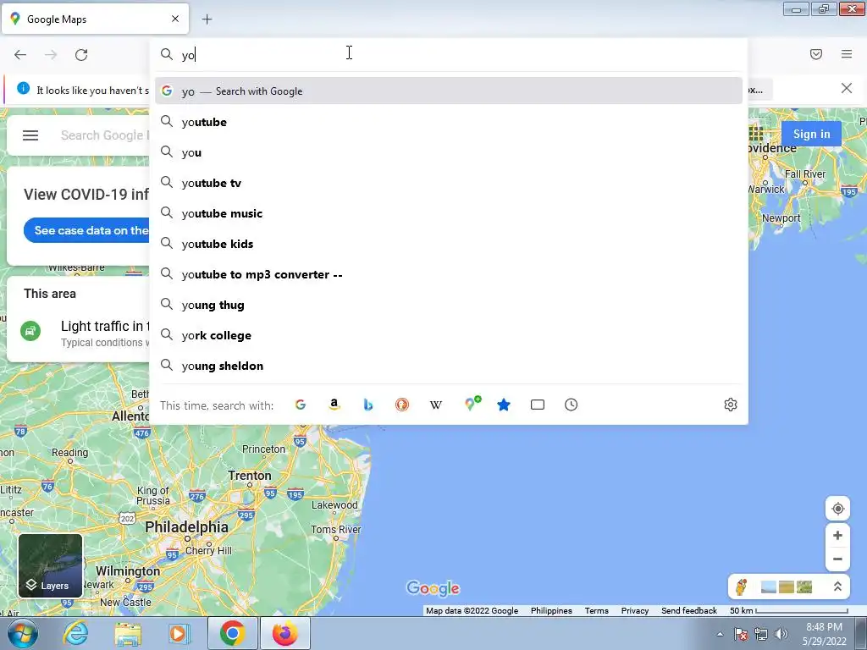Go back using the browser back arrow
Image resolution: width=867 pixels, height=650 pixels.
click(20, 55)
